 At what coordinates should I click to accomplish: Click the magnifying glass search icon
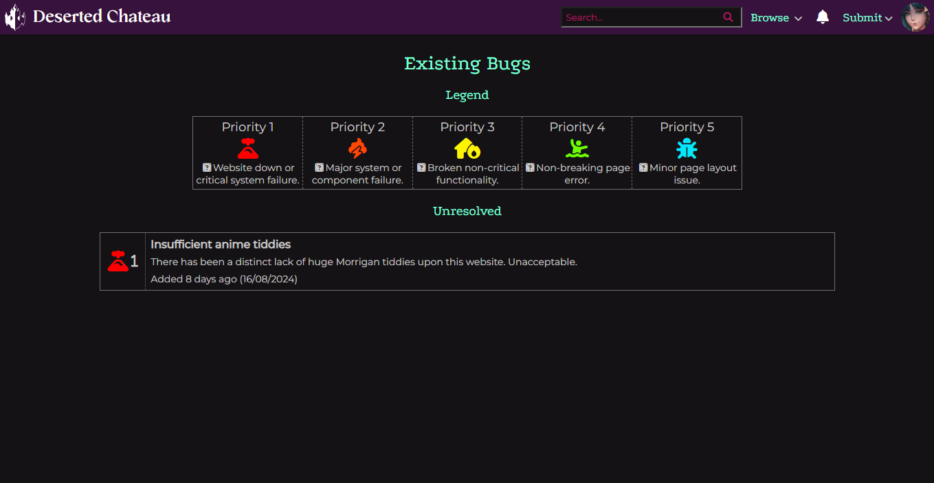(728, 18)
